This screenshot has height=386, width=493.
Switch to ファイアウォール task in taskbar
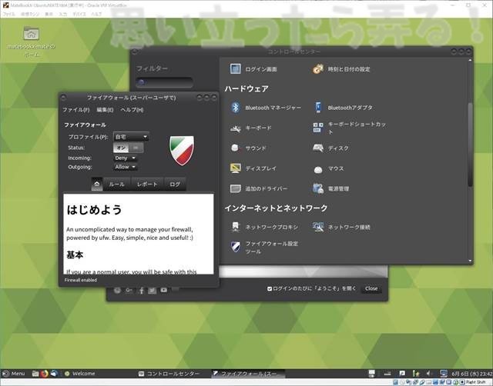(248, 374)
